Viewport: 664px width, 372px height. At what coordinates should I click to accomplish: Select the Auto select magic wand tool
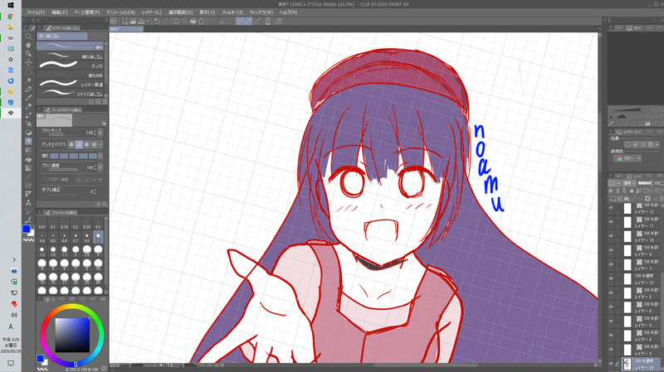click(x=28, y=80)
